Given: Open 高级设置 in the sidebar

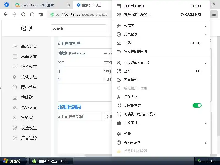Looking at the screenshot, I should (29, 108).
